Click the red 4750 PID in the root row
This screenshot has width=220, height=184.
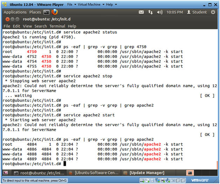point(32,52)
